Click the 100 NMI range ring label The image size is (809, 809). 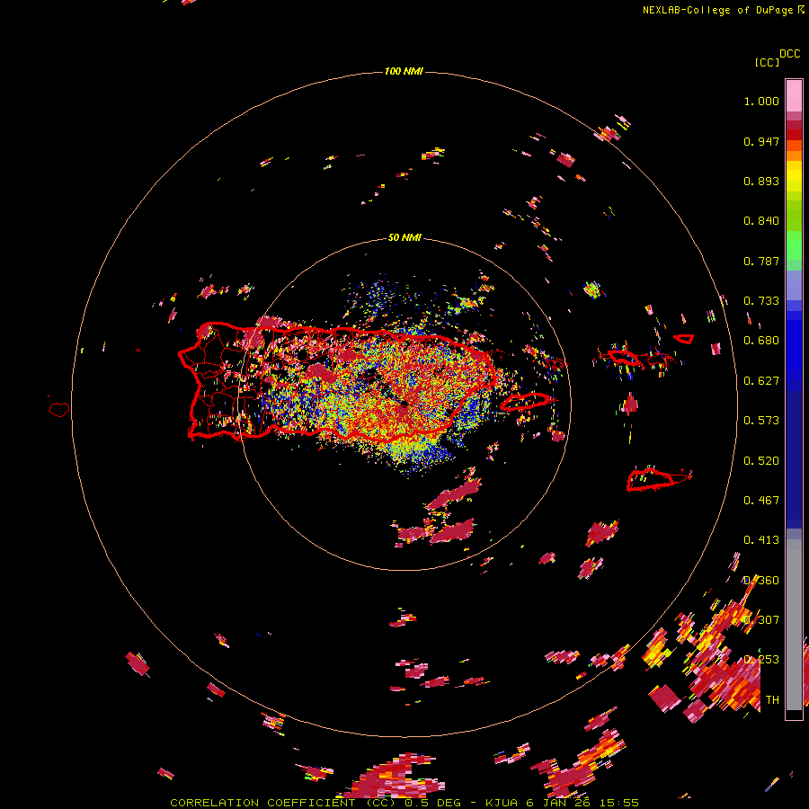pyautogui.click(x=404, y=71)
